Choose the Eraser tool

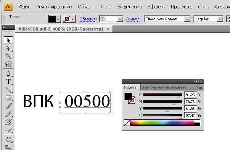pyautogui.click(x=8, y=130)
